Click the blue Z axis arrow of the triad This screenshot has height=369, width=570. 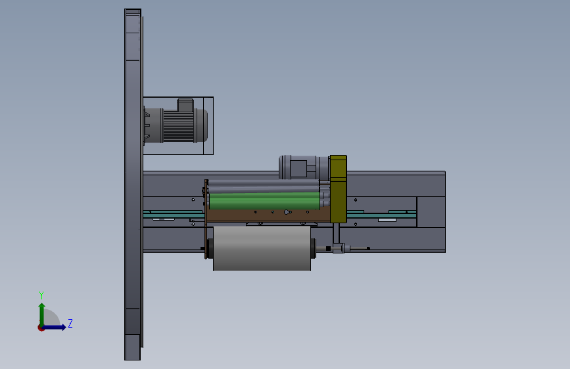(x=55, y=327)
